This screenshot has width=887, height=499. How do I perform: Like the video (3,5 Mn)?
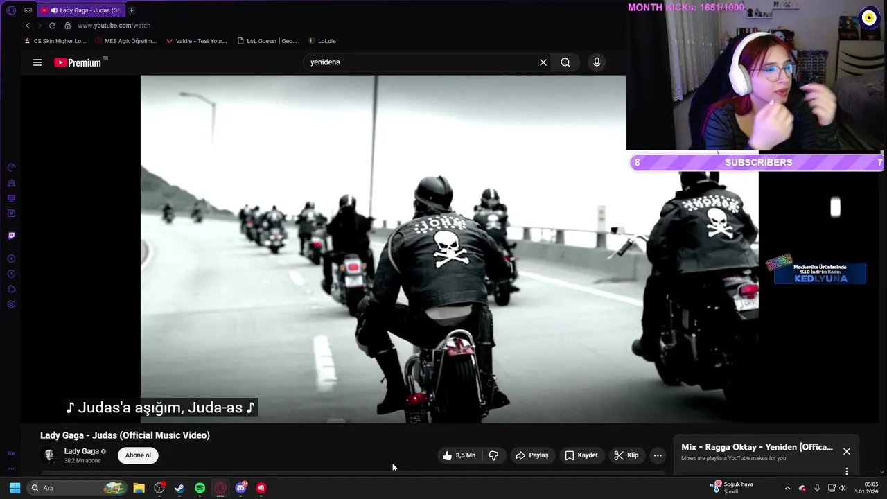click(x=459, y=455)
